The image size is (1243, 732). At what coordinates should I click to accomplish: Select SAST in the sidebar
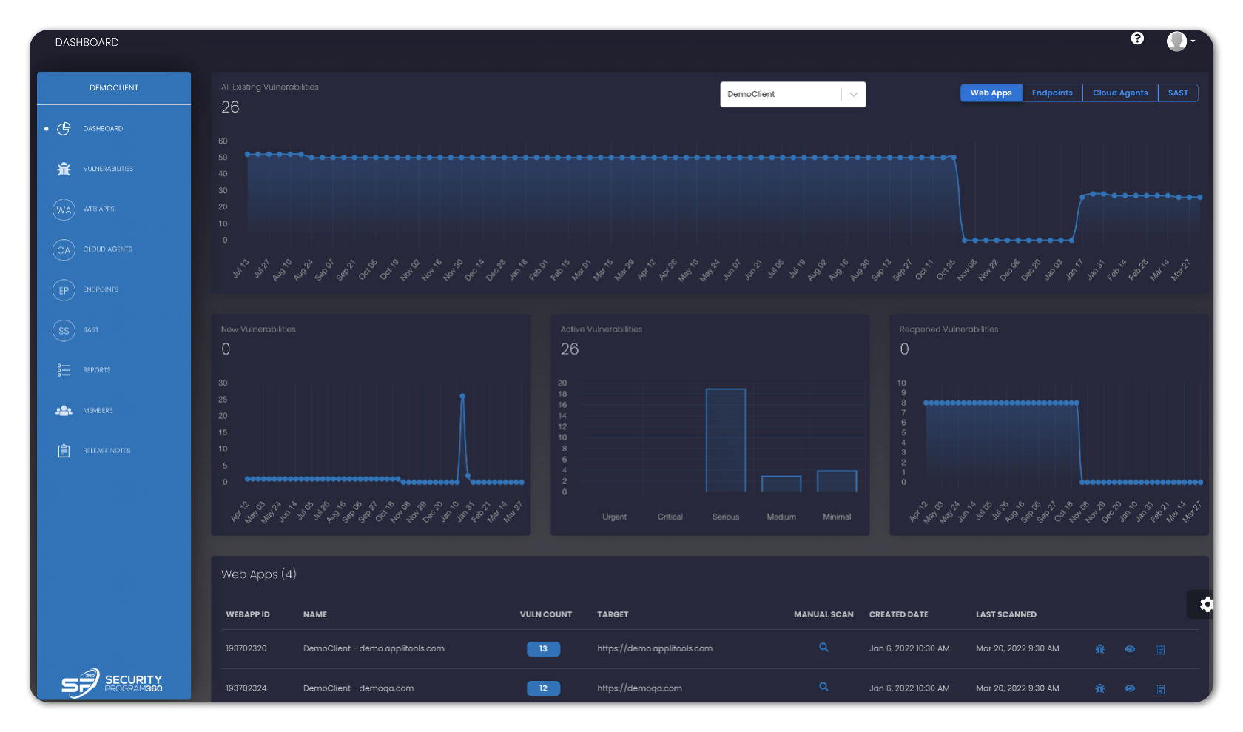click(91, 330)
